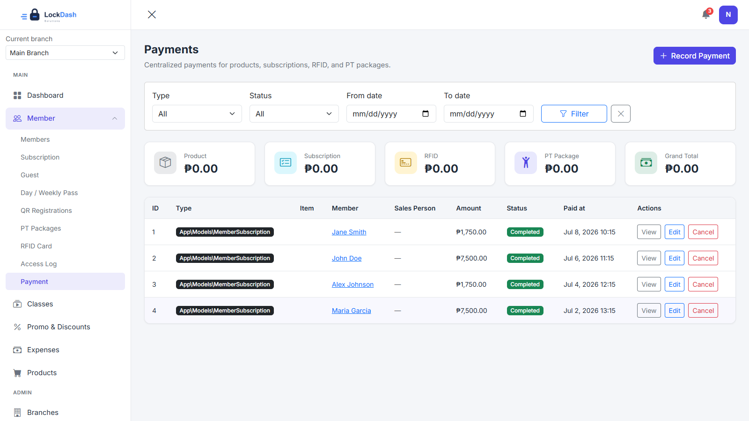Open Day / Weekly Pass item

coord(49,193)
